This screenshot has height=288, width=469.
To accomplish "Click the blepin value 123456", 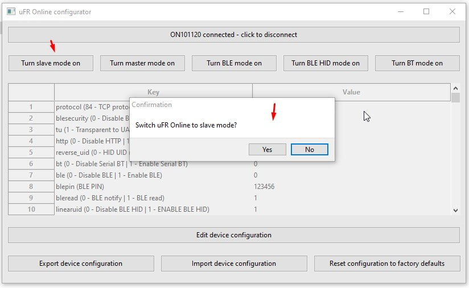I will 264,187.
